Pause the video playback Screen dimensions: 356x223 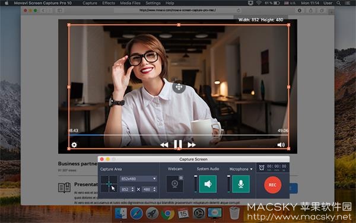178,145
